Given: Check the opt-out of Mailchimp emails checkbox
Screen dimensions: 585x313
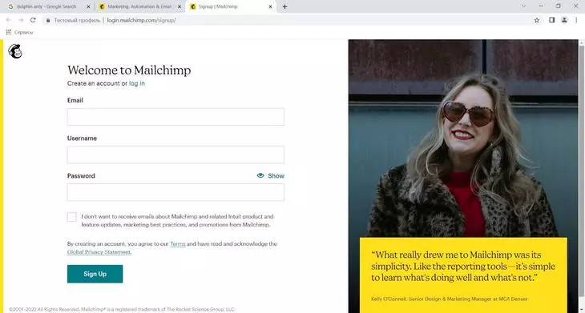Looking at the screenshot, I should 72,217.
